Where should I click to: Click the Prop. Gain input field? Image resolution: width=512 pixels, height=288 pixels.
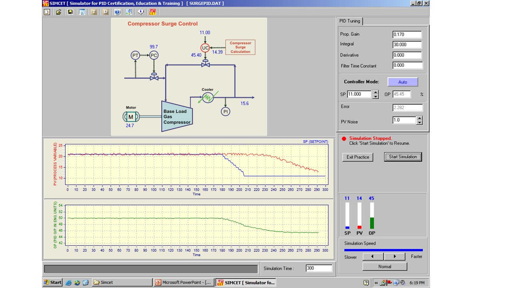click(x=407, y=34)
